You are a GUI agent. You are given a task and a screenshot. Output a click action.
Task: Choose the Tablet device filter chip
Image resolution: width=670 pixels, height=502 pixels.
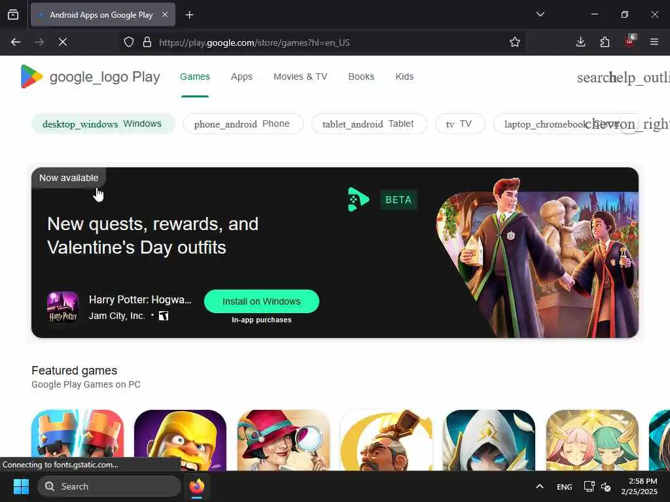click(369, 124)
